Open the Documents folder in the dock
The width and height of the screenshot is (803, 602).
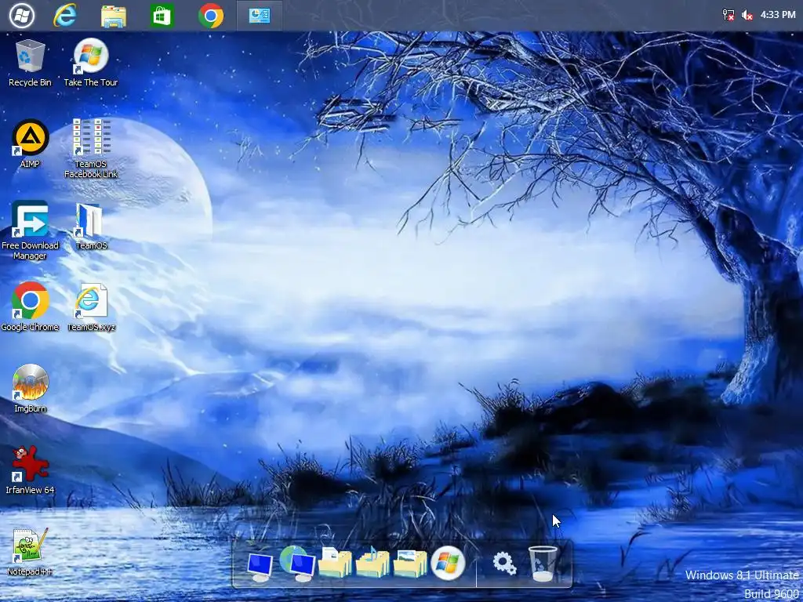335,562
